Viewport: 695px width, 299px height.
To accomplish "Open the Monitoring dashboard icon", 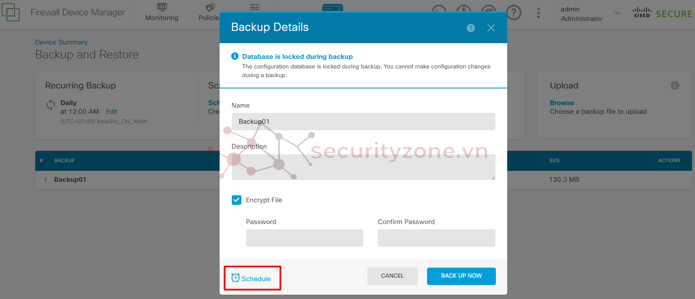I will click(162, 7).
